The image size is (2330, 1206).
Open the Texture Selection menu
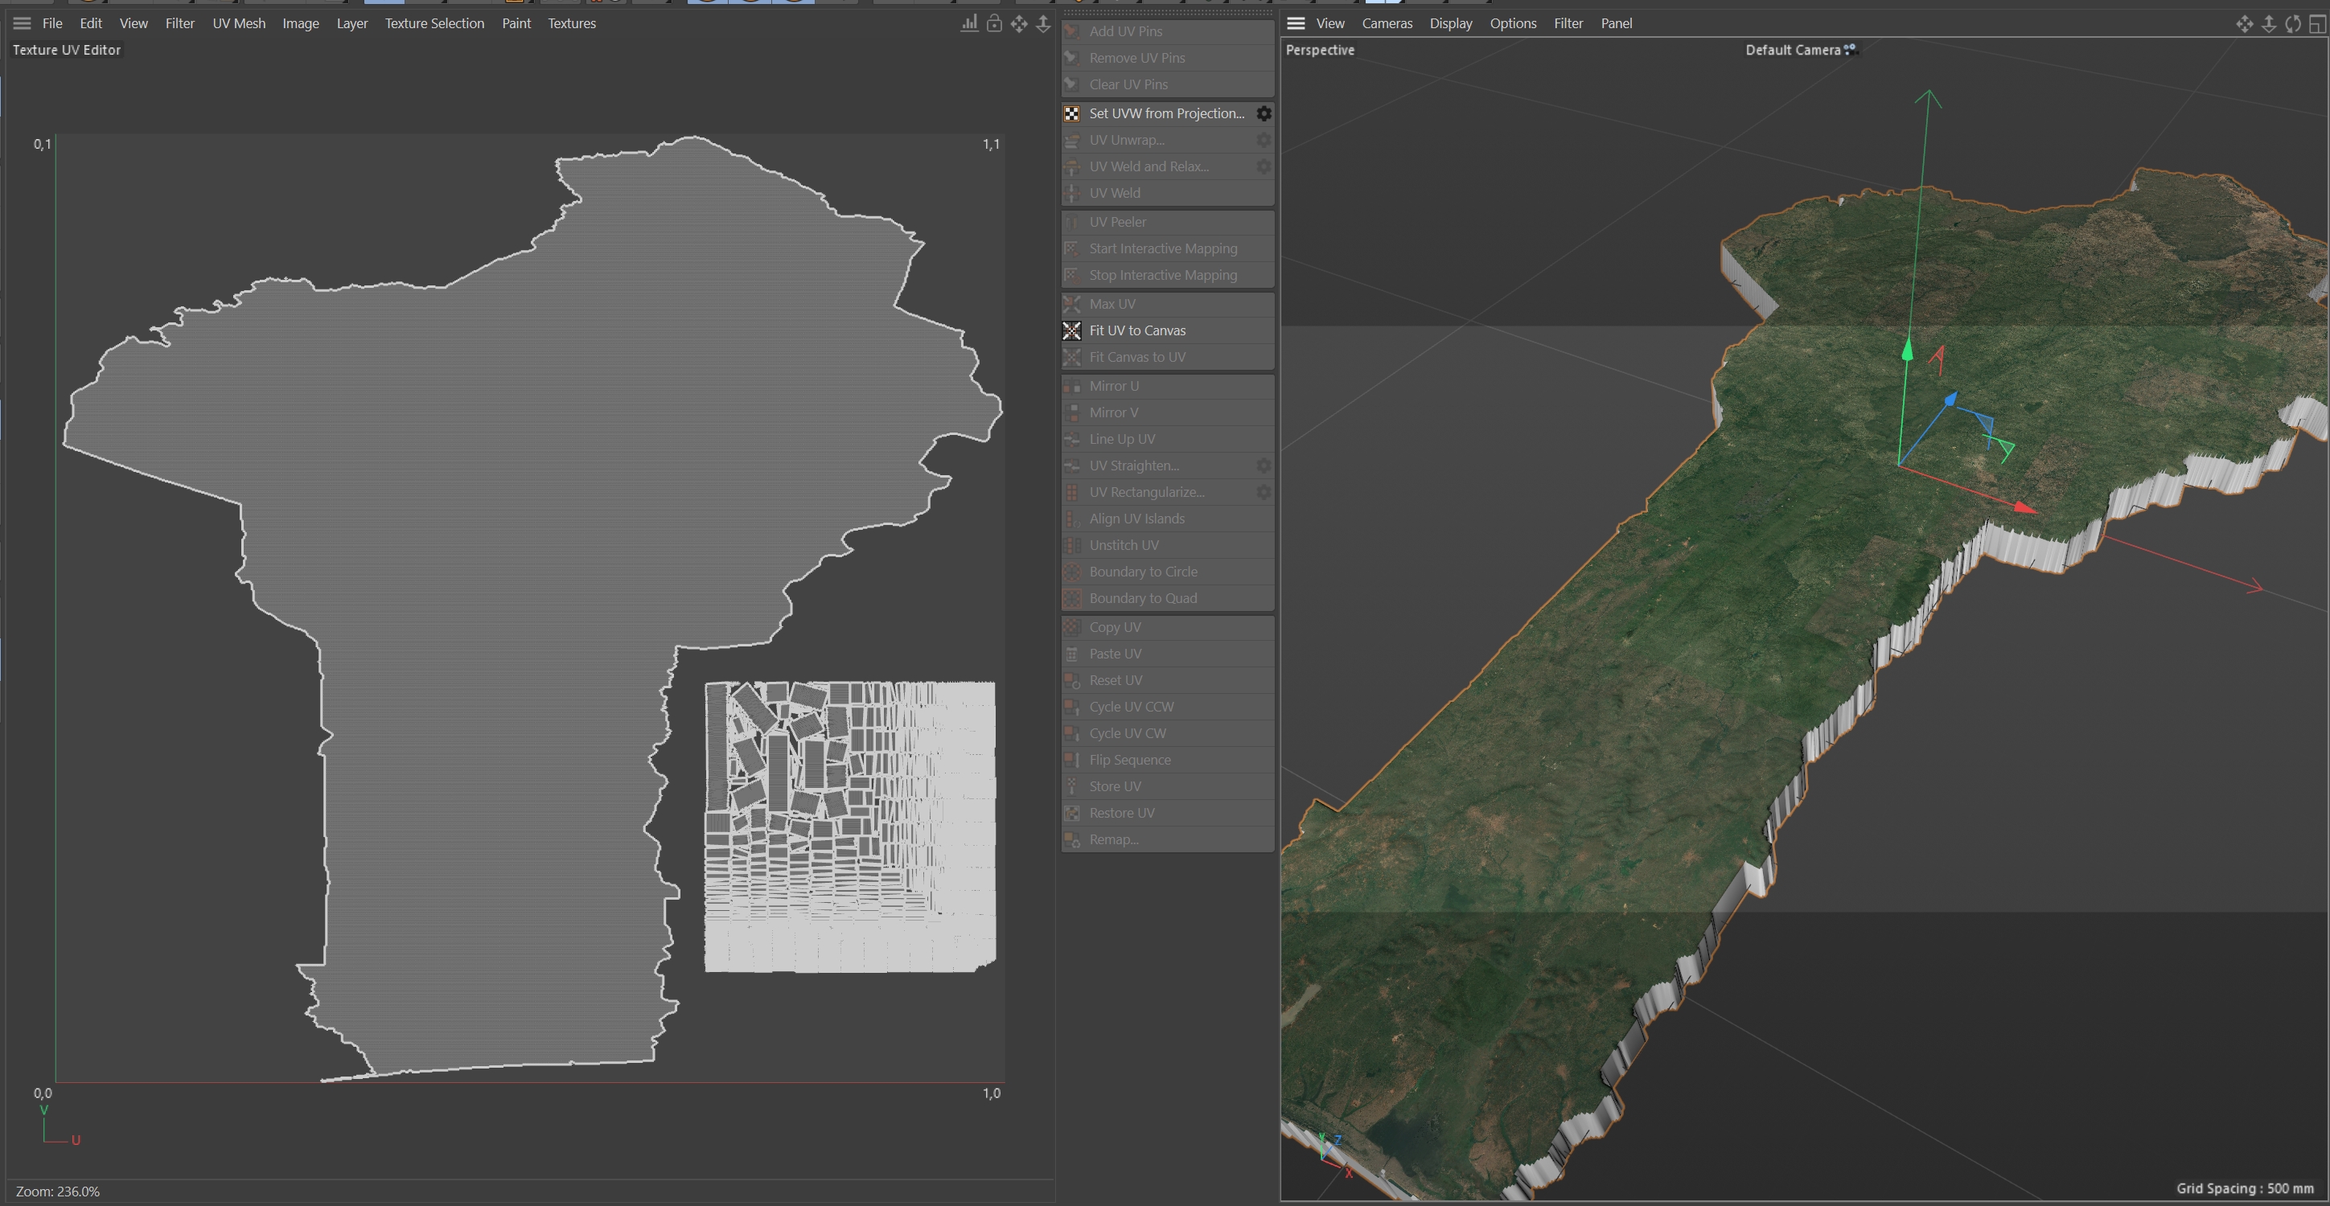(x=434, y=23)
